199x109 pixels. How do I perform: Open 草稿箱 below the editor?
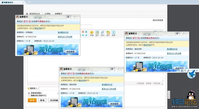148,84
